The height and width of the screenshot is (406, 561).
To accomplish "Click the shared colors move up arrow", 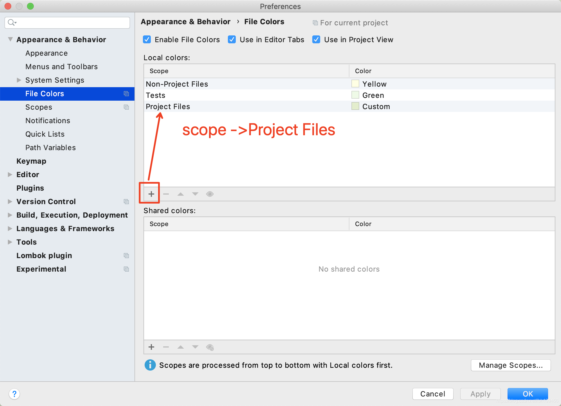I will (x=180, y=347).
